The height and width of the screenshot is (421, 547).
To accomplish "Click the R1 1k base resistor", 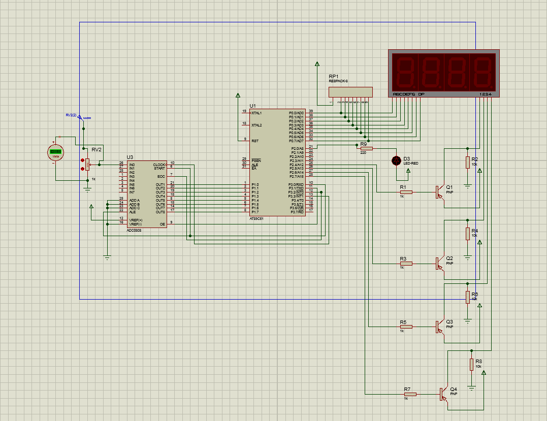I will coord(406,192).
